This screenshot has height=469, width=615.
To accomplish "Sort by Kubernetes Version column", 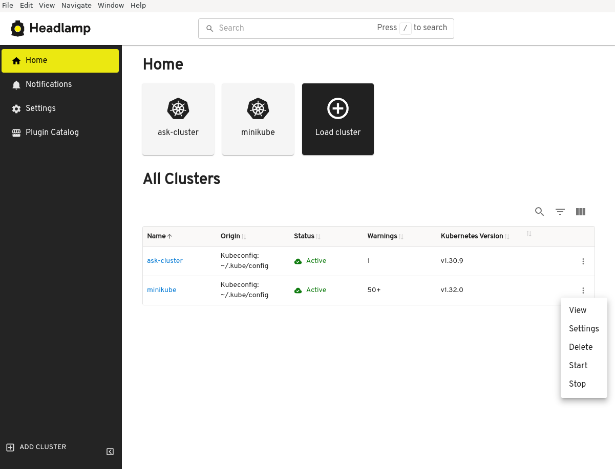I will coord(475,236).
